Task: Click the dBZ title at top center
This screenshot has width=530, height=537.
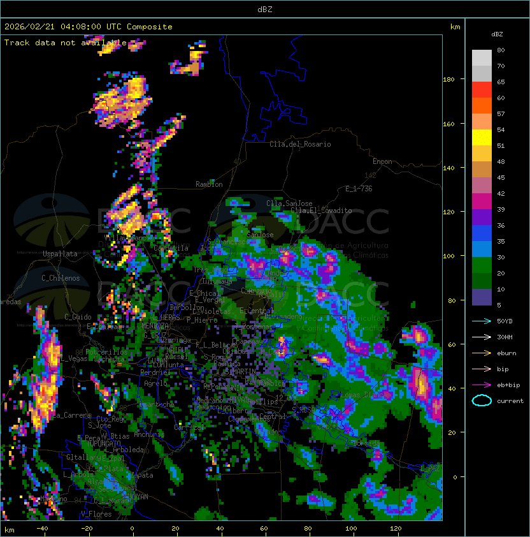Action: 264,9
